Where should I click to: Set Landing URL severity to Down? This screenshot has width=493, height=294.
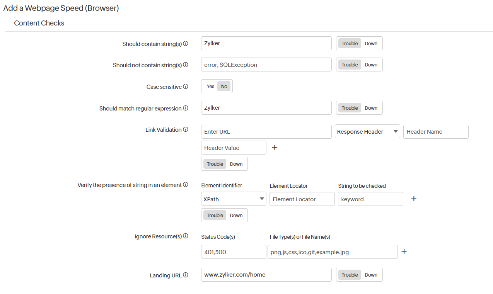point(371,275)
